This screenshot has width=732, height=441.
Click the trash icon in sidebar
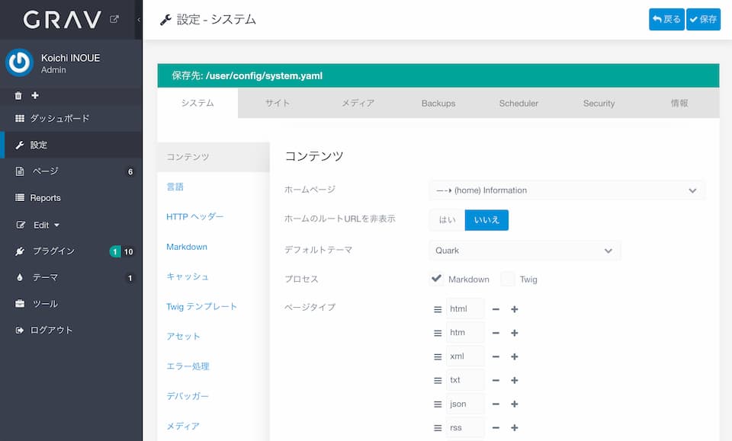click(18, 96)
